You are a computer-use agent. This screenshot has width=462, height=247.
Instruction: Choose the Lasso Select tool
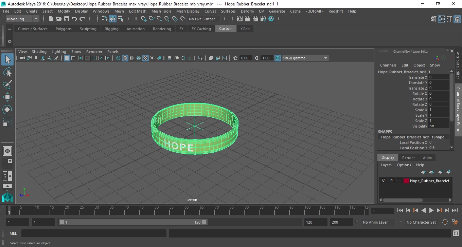click(7, 72)
